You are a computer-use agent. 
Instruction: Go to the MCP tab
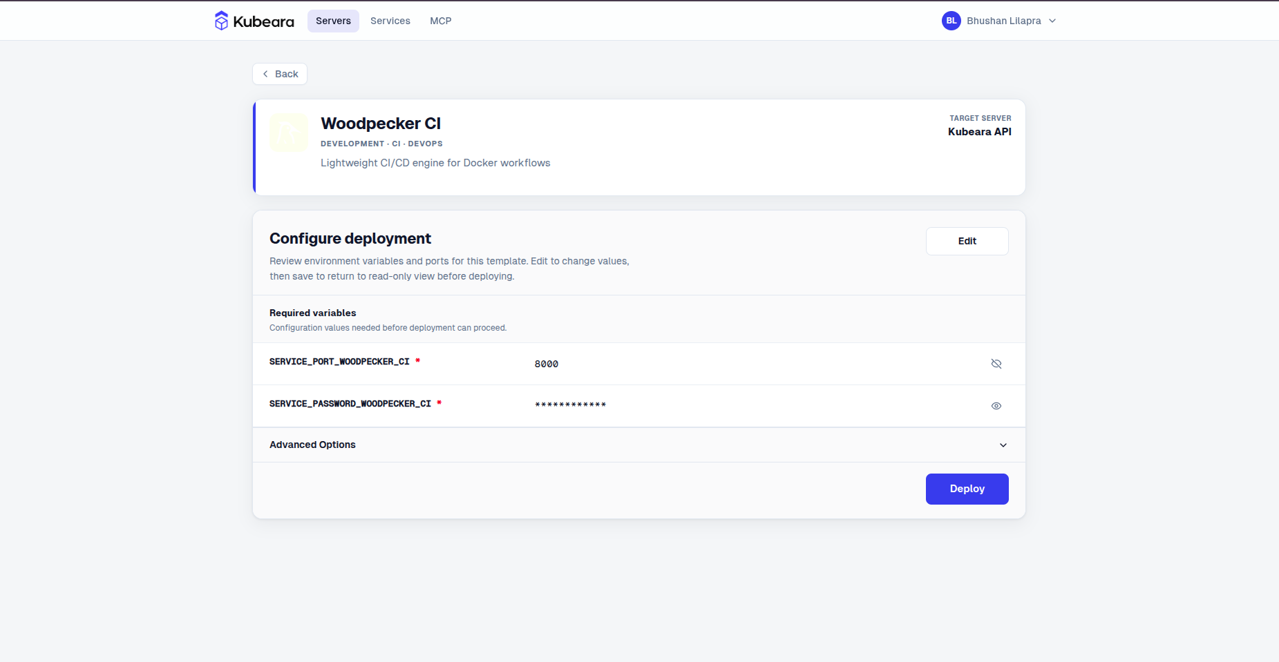point(441,21)
